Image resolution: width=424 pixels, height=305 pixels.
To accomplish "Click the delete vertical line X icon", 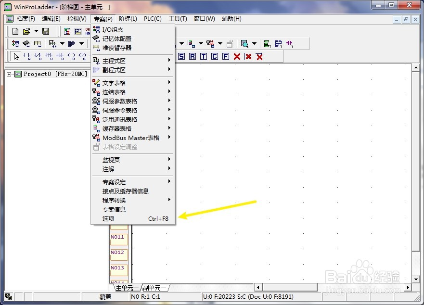I will click(x=248, y=56).
